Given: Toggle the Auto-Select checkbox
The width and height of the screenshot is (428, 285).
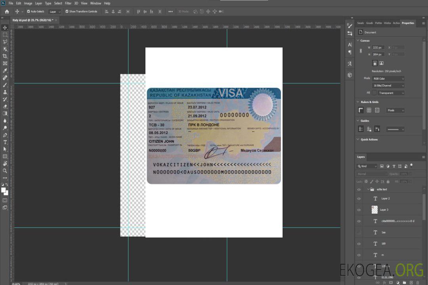Looking at the screenshot, I should (x=29, y=11).
